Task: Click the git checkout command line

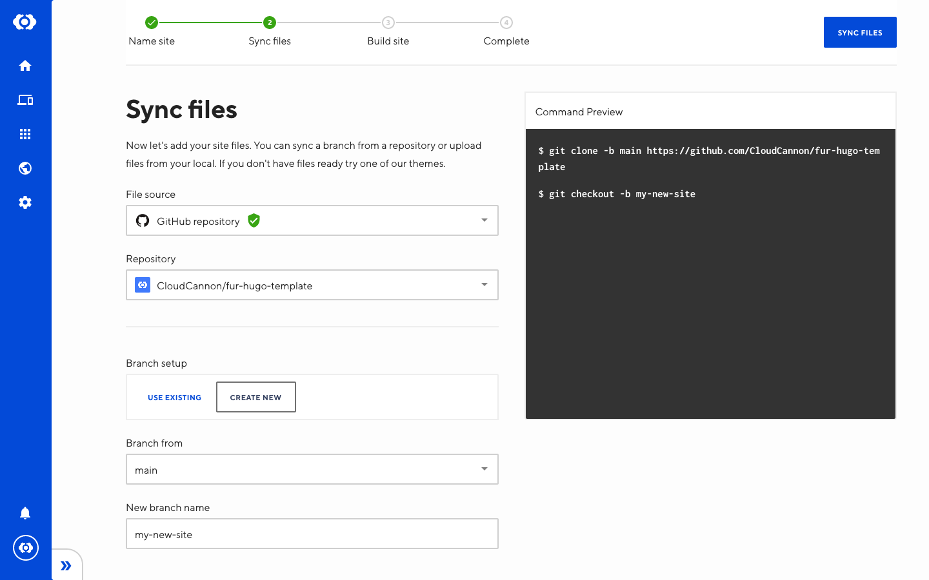Action: tap(617, 194)
